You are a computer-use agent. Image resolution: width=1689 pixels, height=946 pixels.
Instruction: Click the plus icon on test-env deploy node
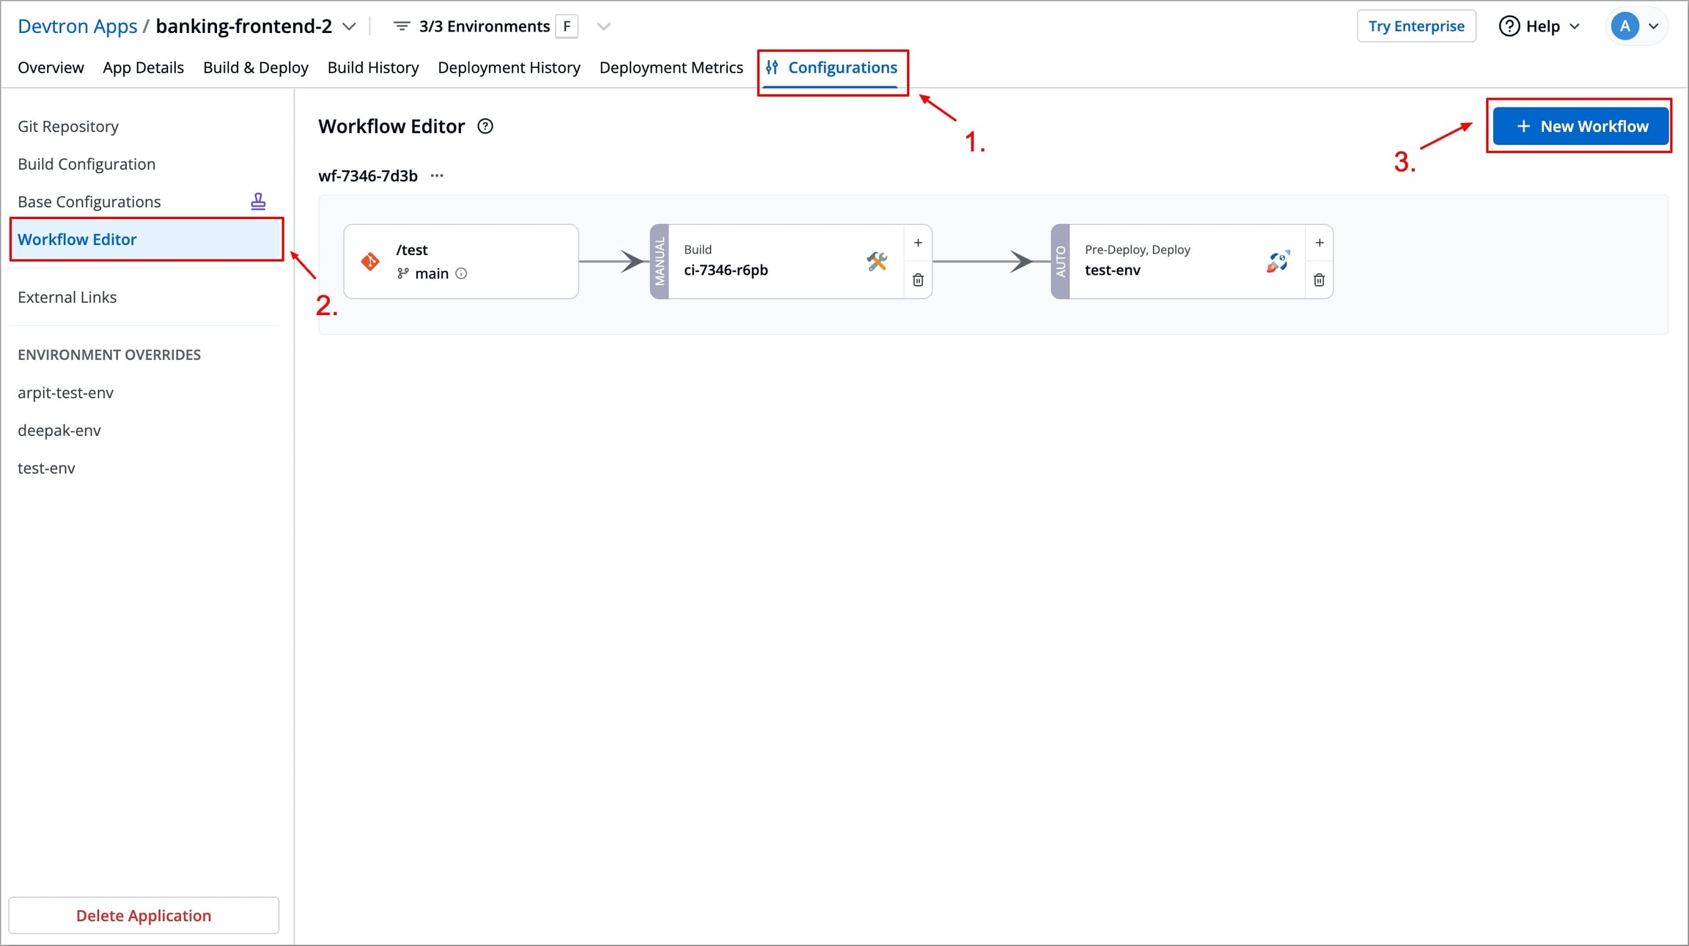click(x=1319, y=243)
